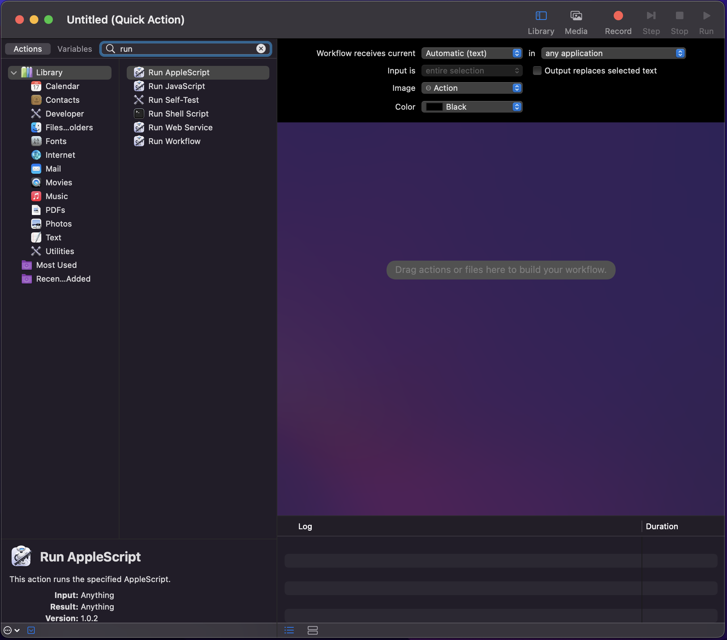Select the Recently Added smart group
The height and width of the screenshot is (640, 727).
click(63, 279)
